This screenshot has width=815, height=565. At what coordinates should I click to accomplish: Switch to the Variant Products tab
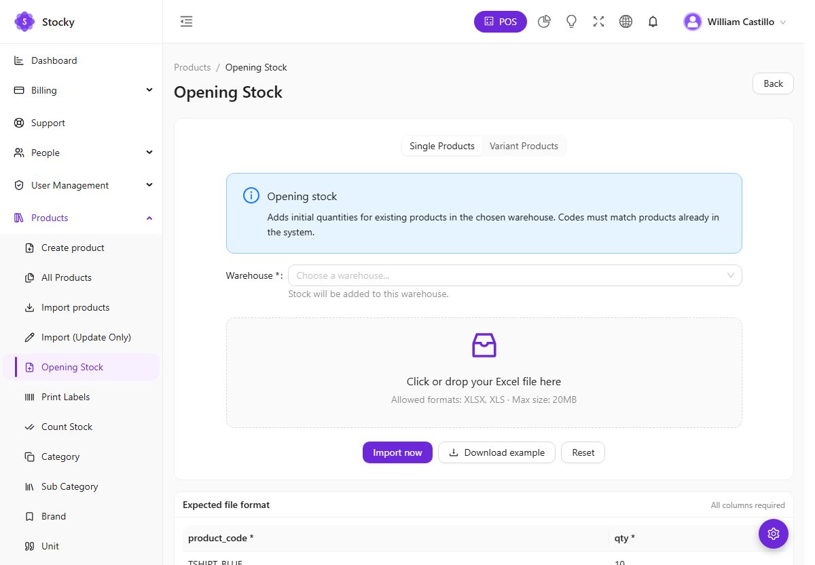[524, 146]
